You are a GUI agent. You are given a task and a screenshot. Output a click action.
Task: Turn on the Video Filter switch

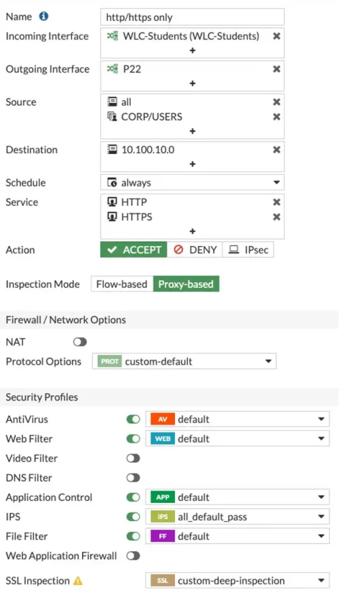tap(133, 458)
